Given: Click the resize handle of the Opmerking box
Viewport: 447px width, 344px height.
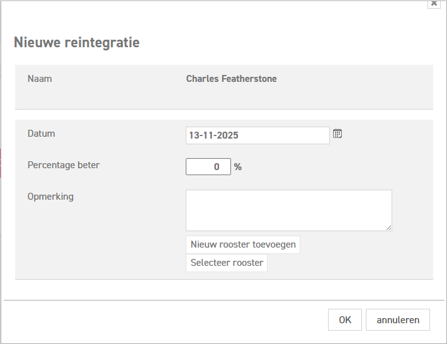Looking at the screenshot, I should pyautogui.click(x=388, y=227).
